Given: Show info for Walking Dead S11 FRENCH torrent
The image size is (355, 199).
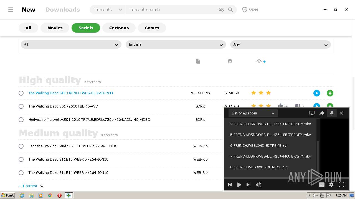Looking at the screenshot, I should (21, 93).
